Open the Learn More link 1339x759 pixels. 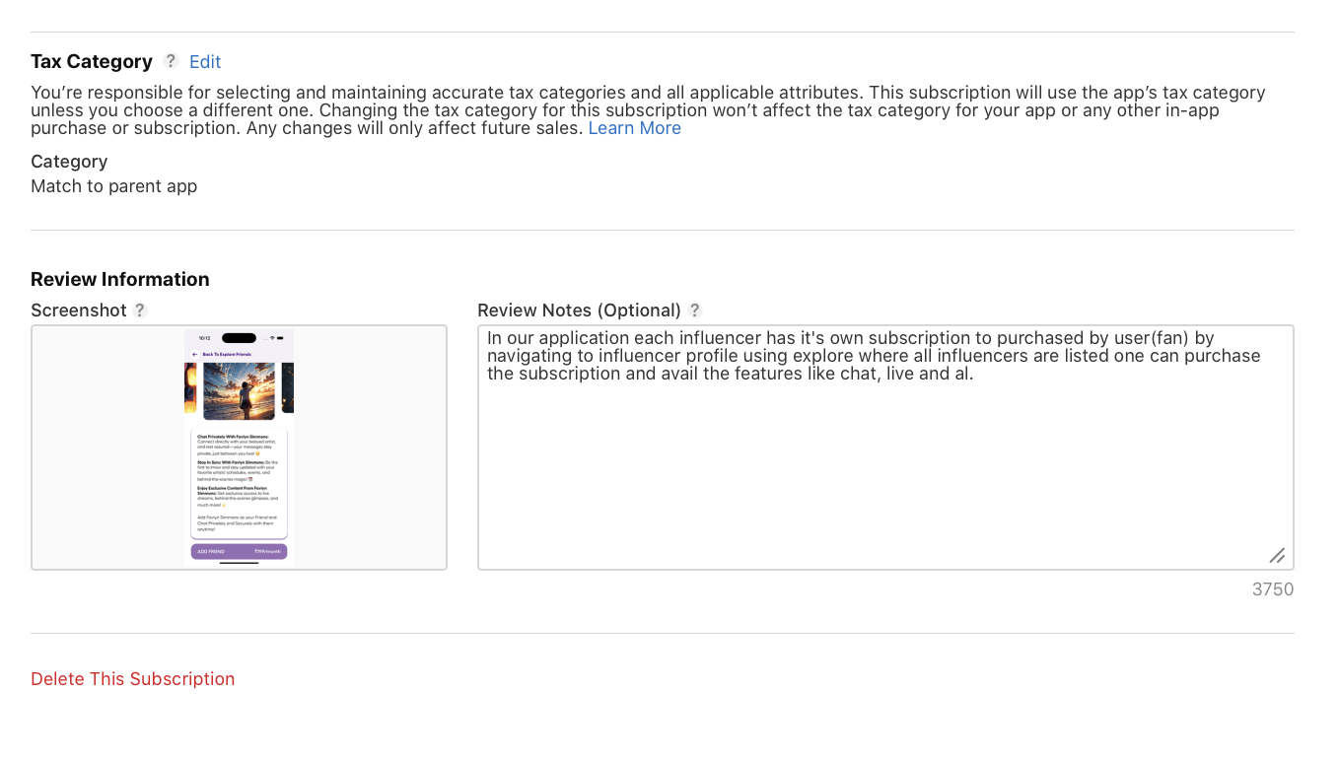(634, 128)
